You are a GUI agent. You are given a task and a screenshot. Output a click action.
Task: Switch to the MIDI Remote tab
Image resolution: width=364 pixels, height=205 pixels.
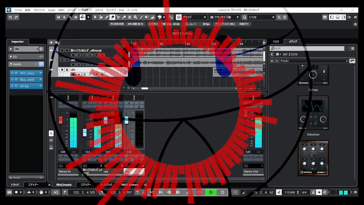130,185
